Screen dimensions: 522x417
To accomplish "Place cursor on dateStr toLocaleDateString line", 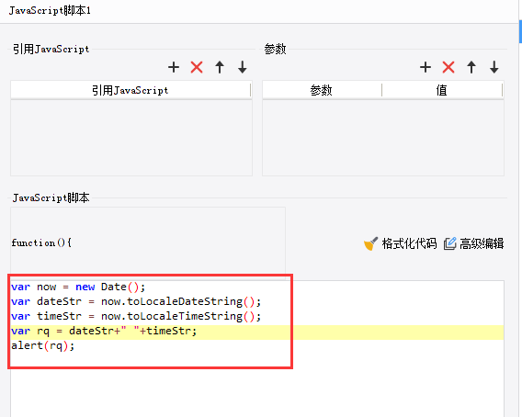I will click(x=136, y=301).
